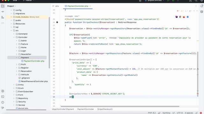Click the 'no usages' code hint

tap(69, 16)
